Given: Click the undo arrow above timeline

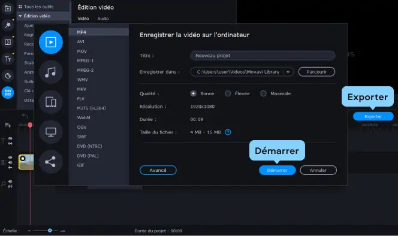Looking at the screenshot, I should 25,116.
